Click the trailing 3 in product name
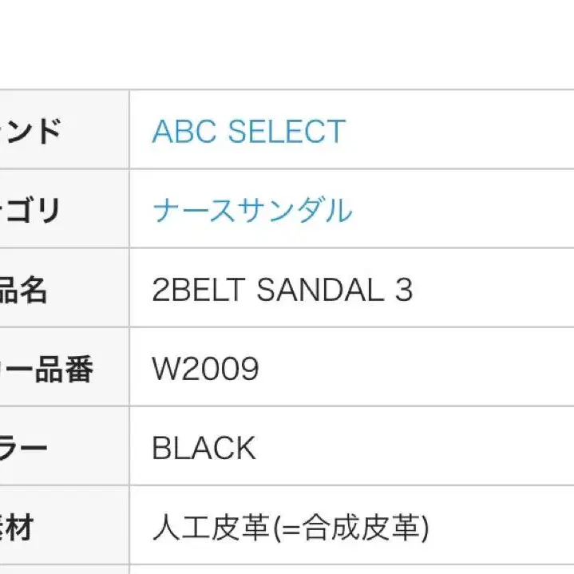The image size is (574, 574). pos(404,290)
